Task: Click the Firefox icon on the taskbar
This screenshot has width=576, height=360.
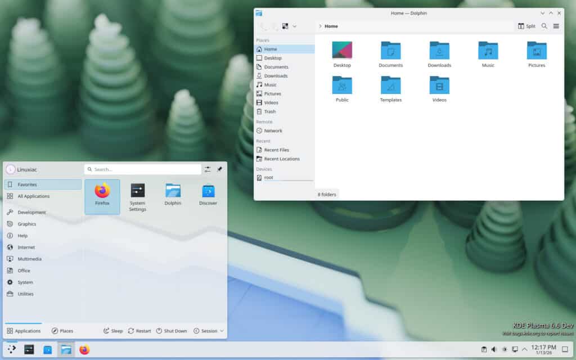Action: 83,349
